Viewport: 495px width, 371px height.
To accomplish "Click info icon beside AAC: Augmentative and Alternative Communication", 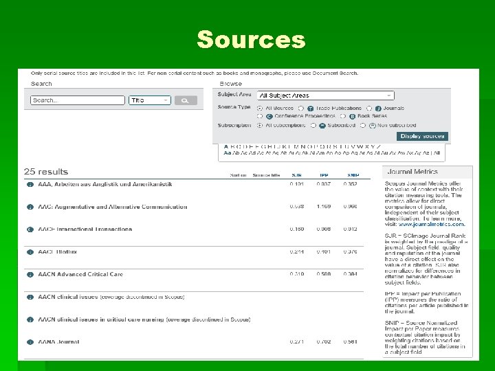I will pyautogui.click(x=30, y=207).
